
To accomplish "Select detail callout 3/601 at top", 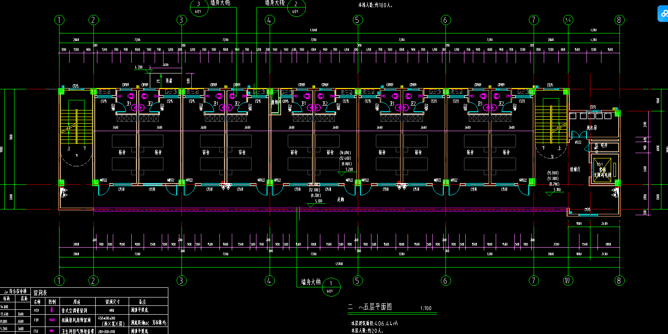I will 198,7.
